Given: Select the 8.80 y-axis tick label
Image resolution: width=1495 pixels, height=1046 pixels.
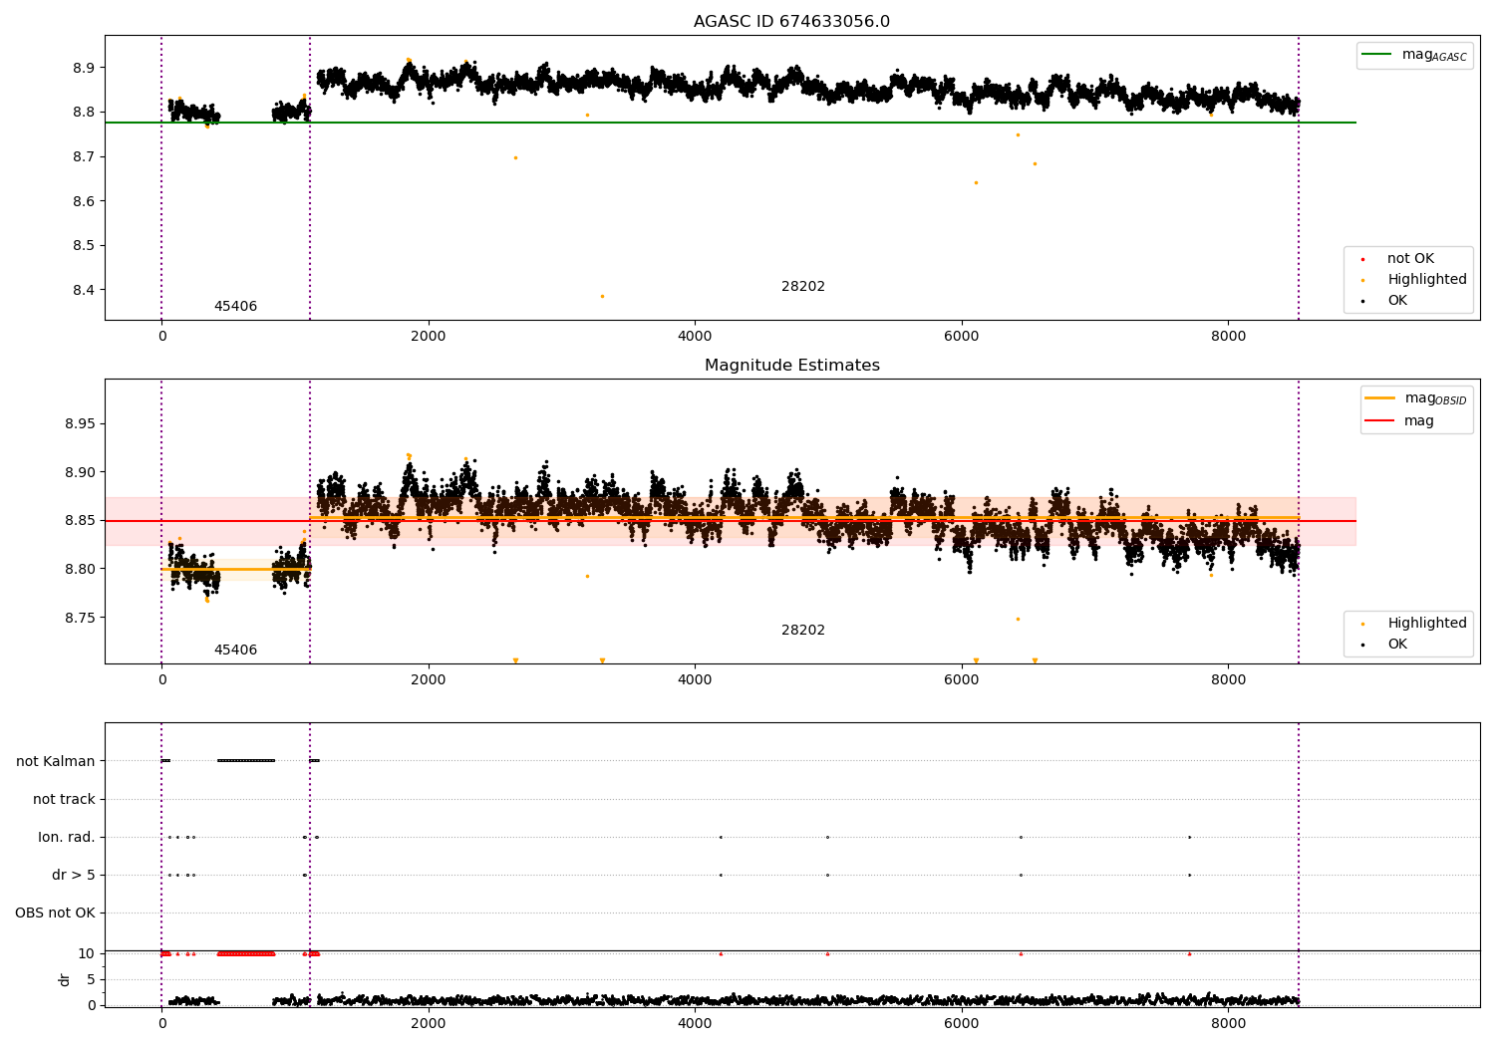Looking at the screenshot, I should [x=79, y=570].
